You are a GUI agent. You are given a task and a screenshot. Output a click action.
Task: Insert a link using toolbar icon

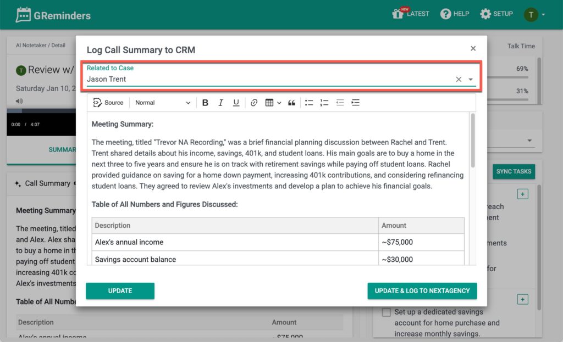point(253,103)
